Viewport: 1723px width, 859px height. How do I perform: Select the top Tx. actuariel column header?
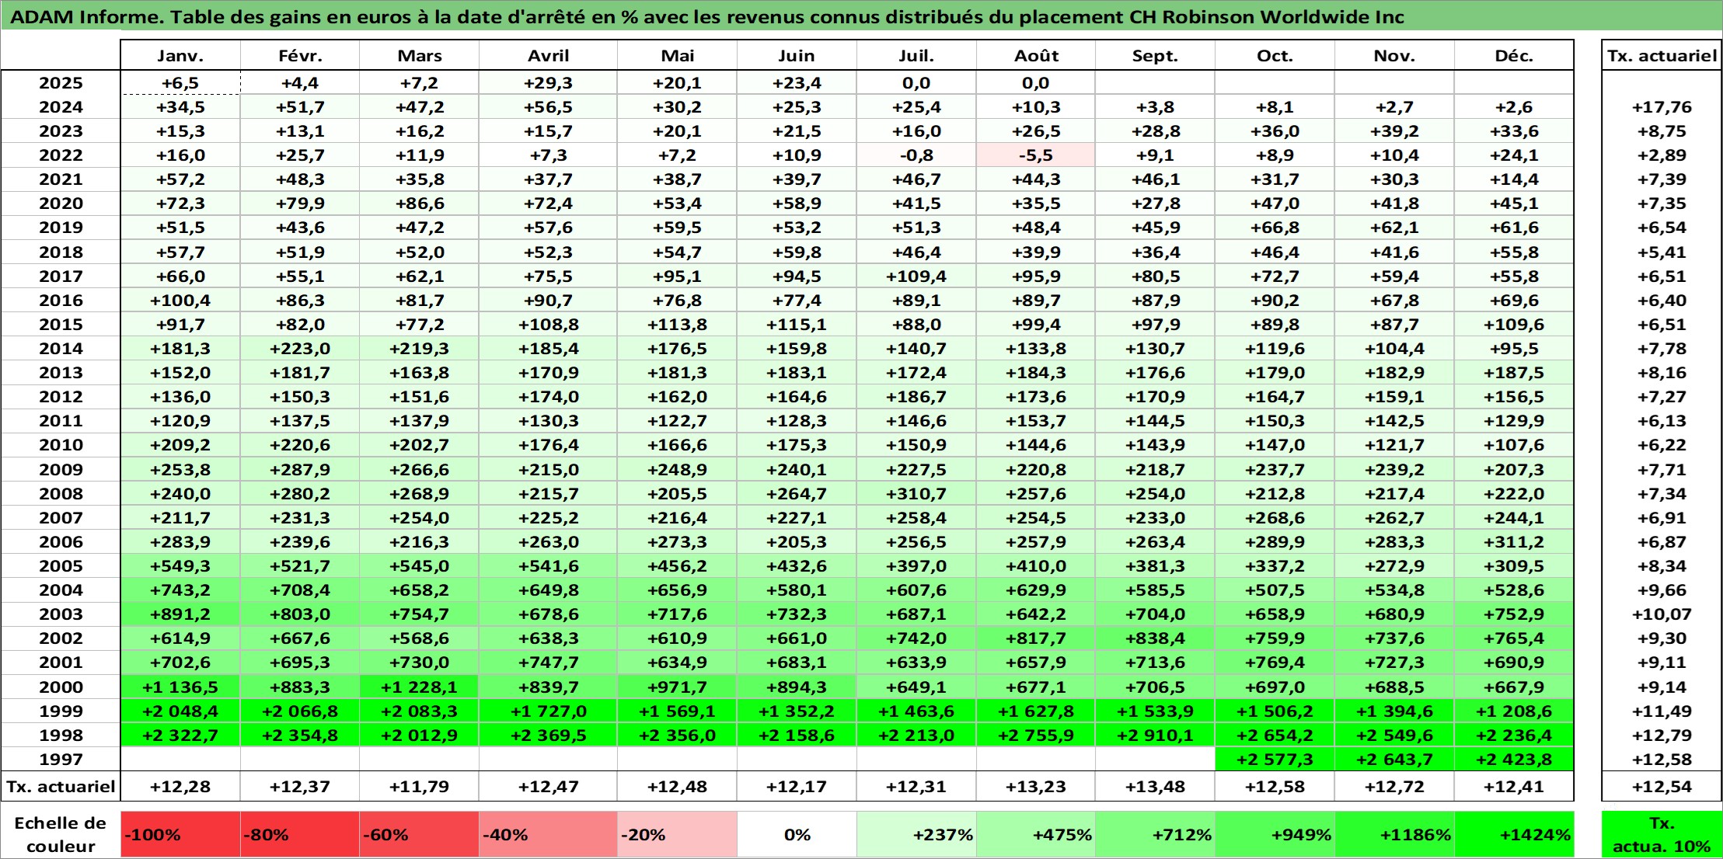pos(1662,55)
